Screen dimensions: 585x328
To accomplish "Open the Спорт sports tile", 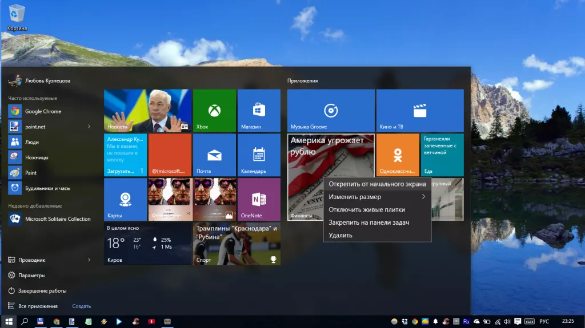I will pos(237,244).
